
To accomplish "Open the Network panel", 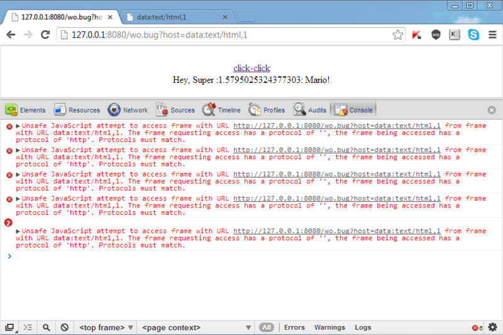I will tap(128, 110).
